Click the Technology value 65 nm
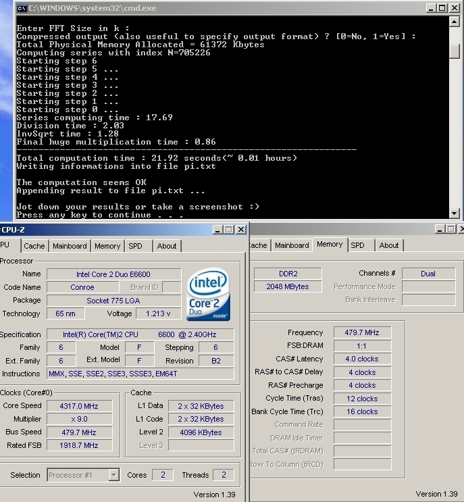464x502 pixels. click(x=66, y=313)
